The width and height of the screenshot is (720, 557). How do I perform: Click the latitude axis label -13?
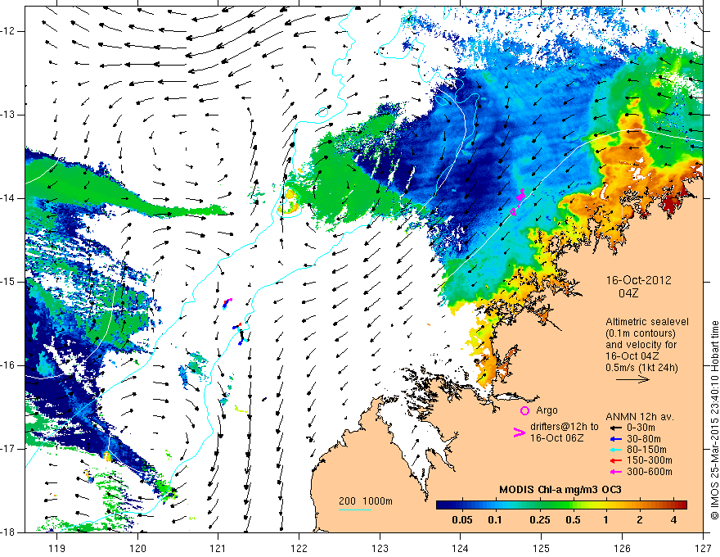[8, 115]
